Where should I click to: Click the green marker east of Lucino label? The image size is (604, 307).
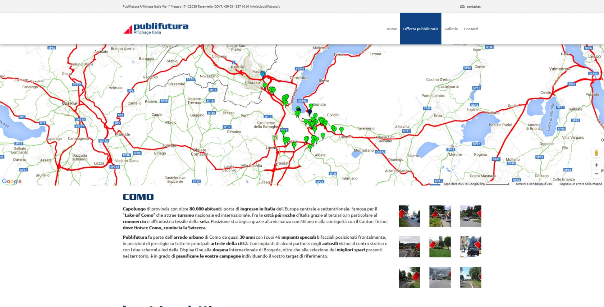click(294, 145)
